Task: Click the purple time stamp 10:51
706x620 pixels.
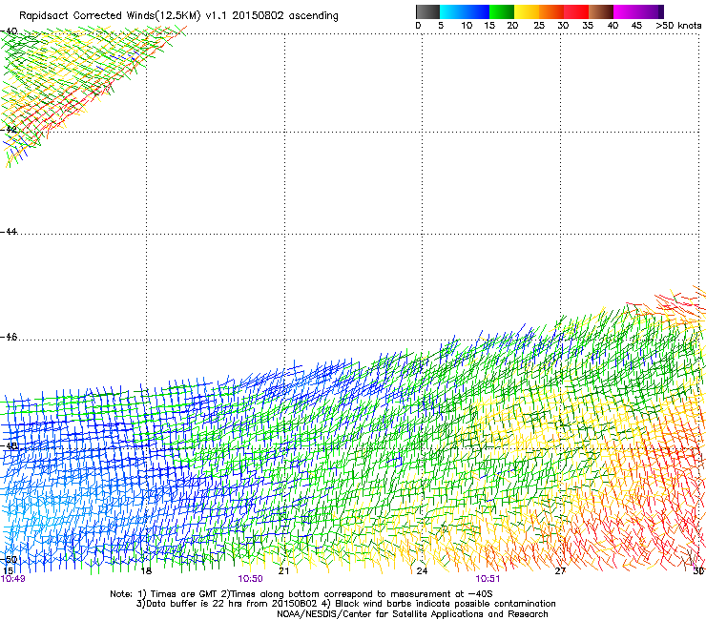Action: pyautogui.click(x=488, y=579)
